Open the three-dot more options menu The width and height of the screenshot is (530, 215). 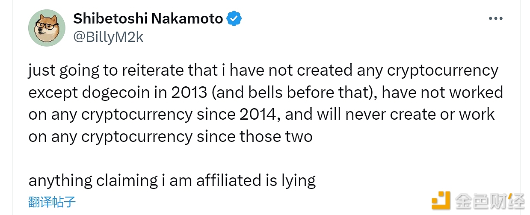(495, 19)
